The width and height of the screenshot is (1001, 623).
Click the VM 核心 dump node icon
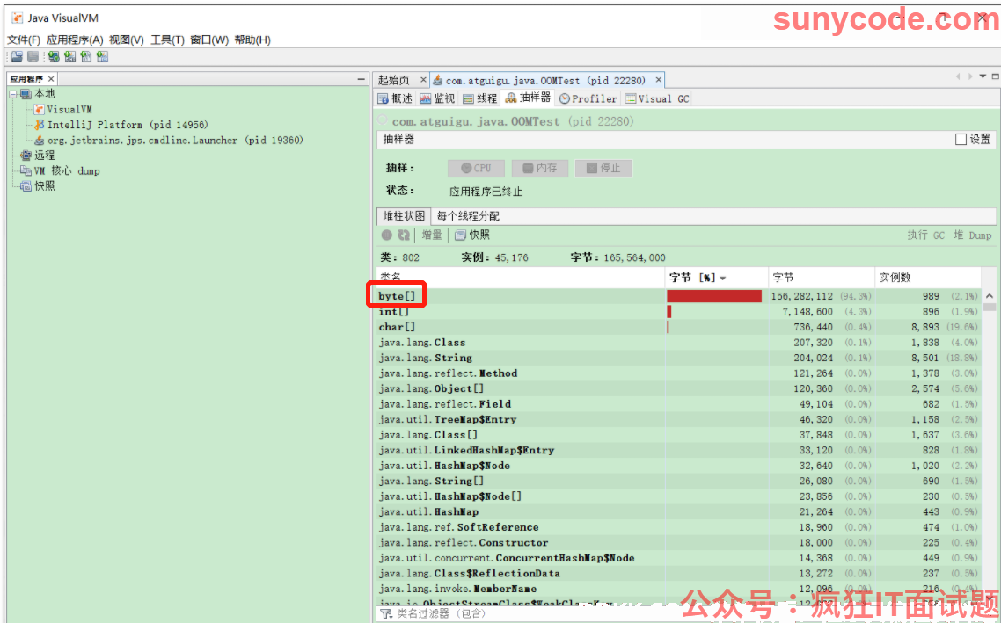[26, 170]
